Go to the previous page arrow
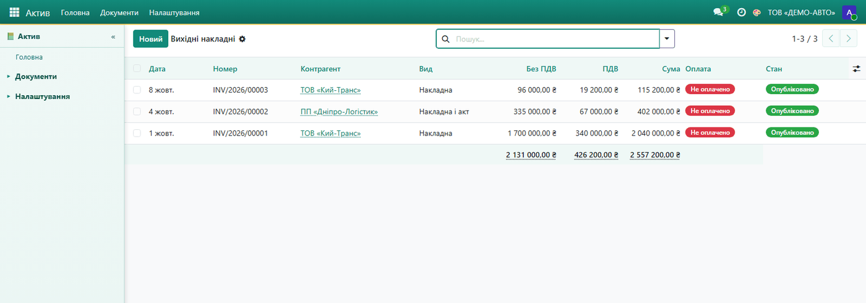The height and width of the screenshot is (303, 866). click(831, 38)
